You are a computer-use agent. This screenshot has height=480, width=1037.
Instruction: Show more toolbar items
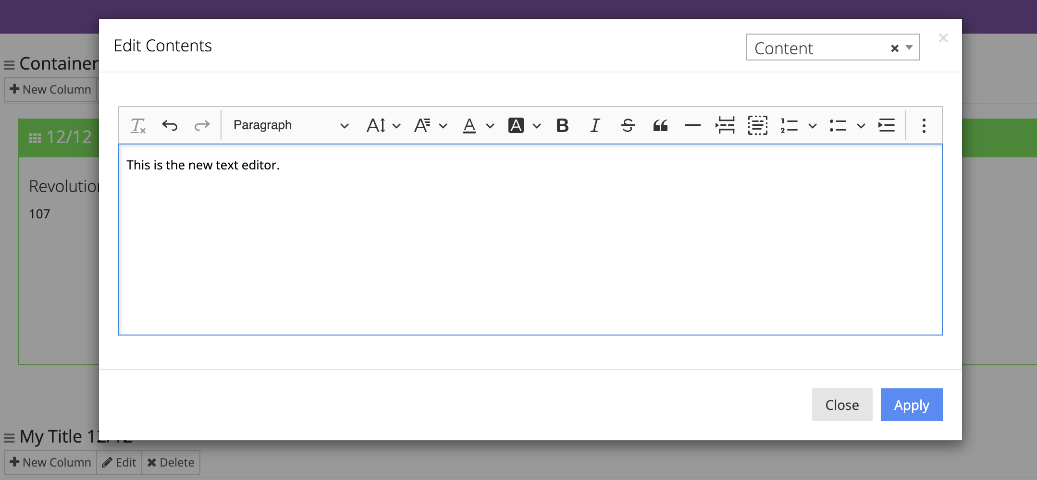[924, 126]
